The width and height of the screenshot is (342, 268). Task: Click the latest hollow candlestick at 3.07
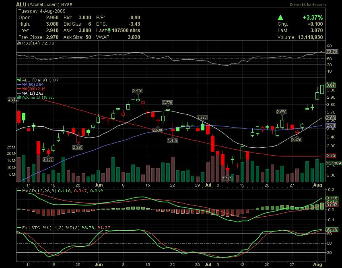click(322, 89)
